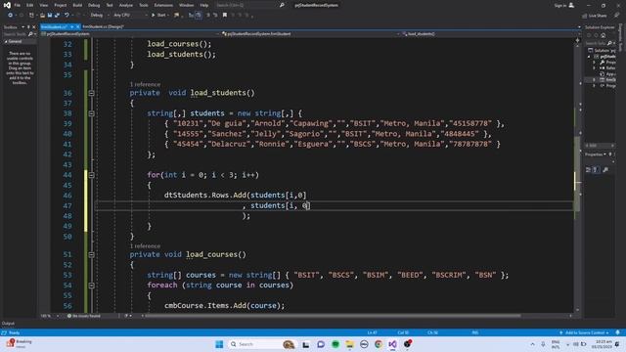Viewport: 626px width, 352px height.
Task: Collapse the project node in Solution Explorer
Action: coord(589,57)
